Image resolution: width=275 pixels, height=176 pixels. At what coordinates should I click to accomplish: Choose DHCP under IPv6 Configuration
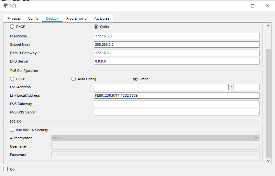click(x=12, y=79)
